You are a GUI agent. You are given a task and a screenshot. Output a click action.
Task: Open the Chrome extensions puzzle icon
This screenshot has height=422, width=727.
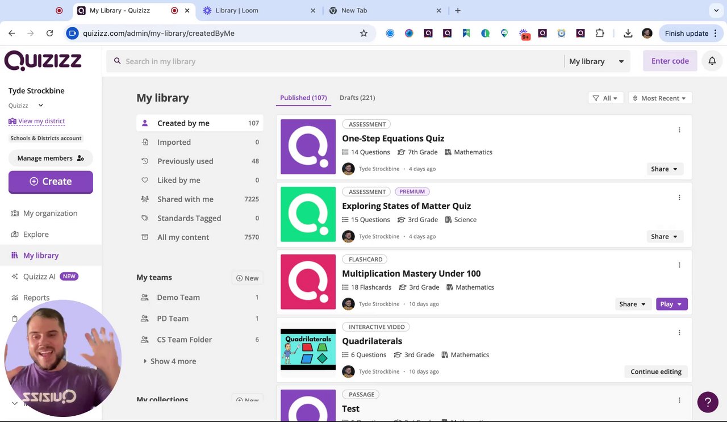(x=600, y=34)
